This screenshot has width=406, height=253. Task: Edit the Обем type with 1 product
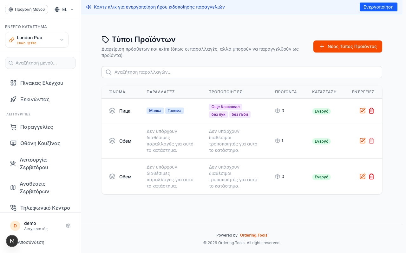coord(363,141)
